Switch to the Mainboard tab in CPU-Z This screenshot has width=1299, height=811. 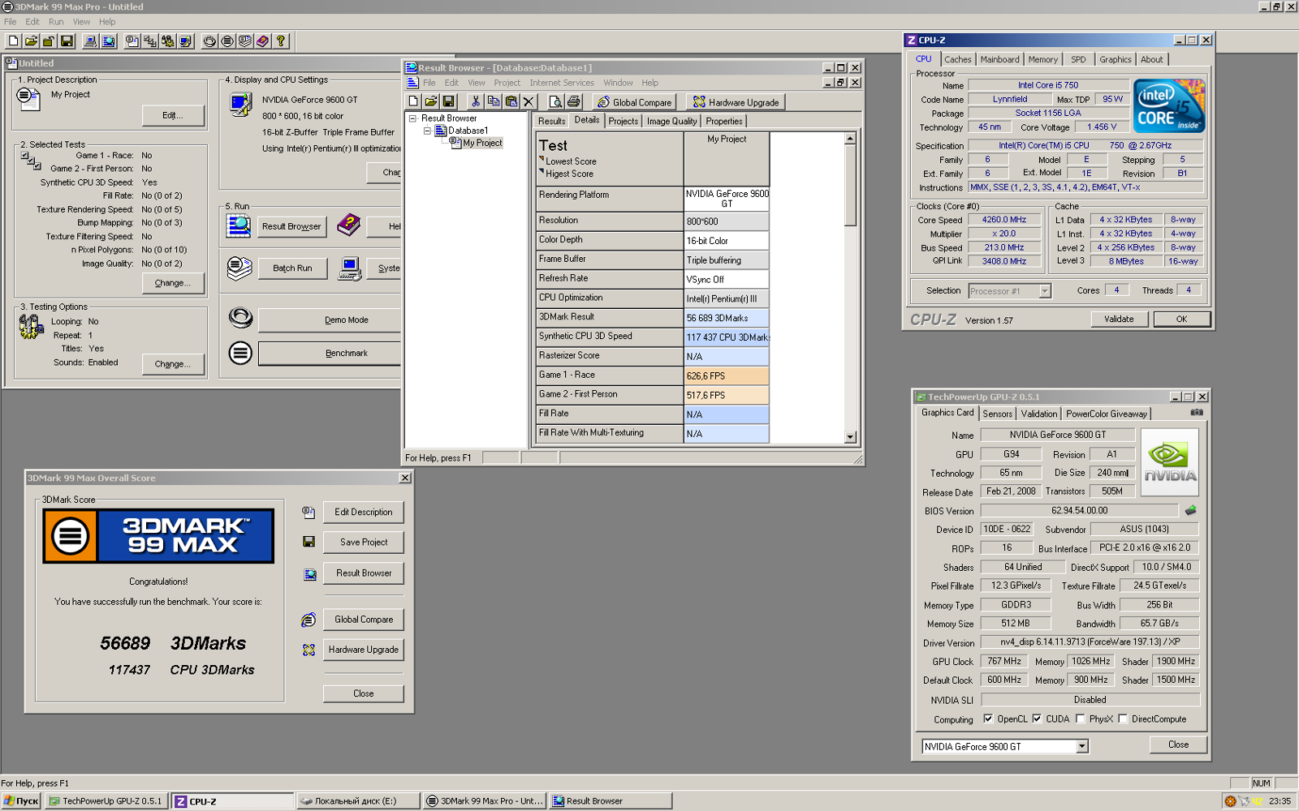999,59
